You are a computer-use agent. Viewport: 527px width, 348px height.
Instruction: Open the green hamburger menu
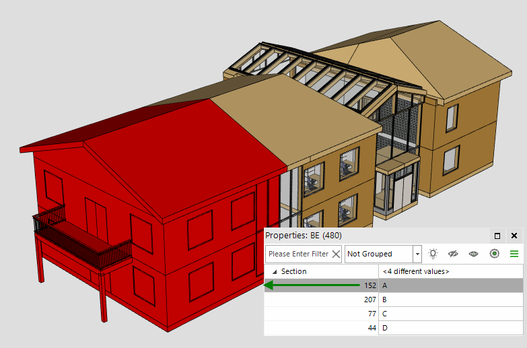(x=514, y=254)
